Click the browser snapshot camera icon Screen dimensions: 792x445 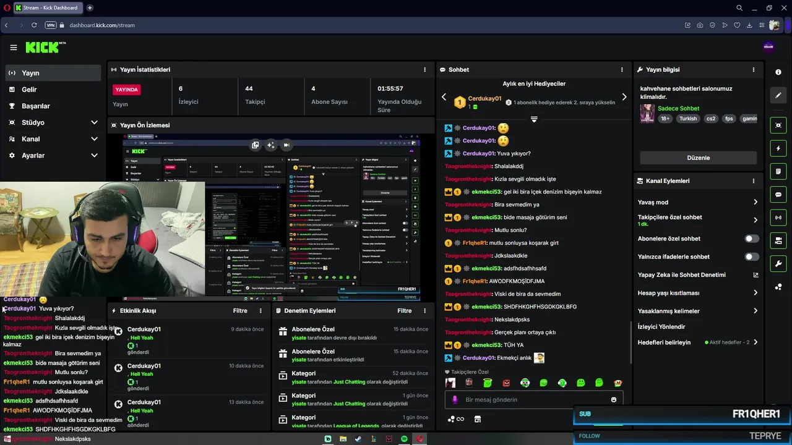click(700, 25)
